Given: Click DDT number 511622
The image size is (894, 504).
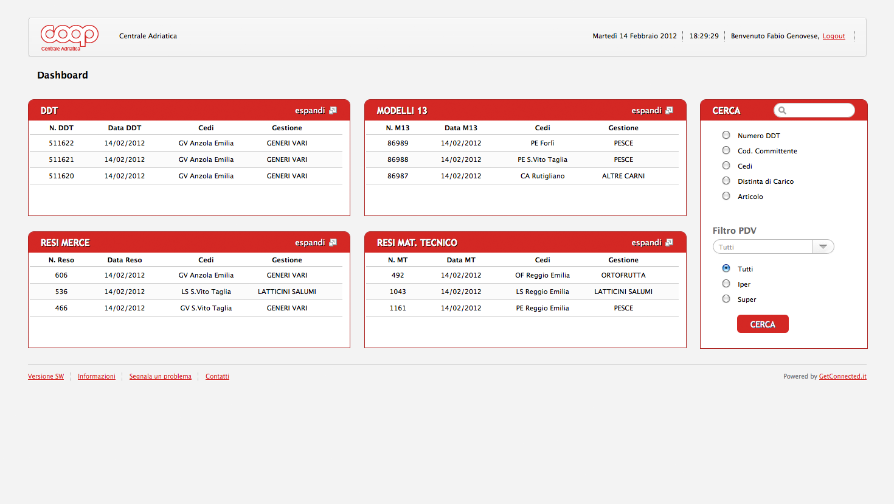Looking at the screenshot, I should pyautogui.click(x=61, y=143).
